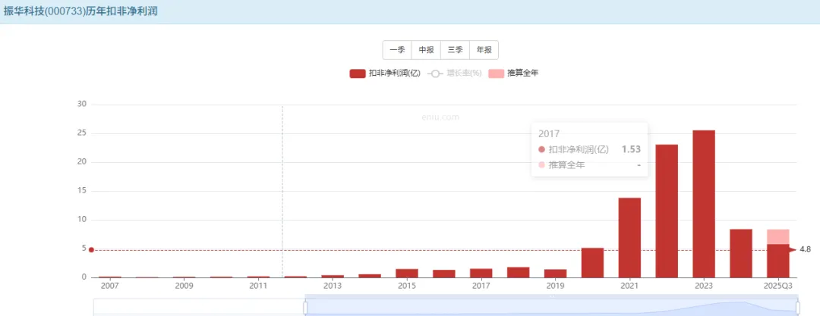Image resolution: width=820 pixels, height=316 pixels.
Task: Toggle the 增长率(%) legend series
Action: [x=455, y=73]
